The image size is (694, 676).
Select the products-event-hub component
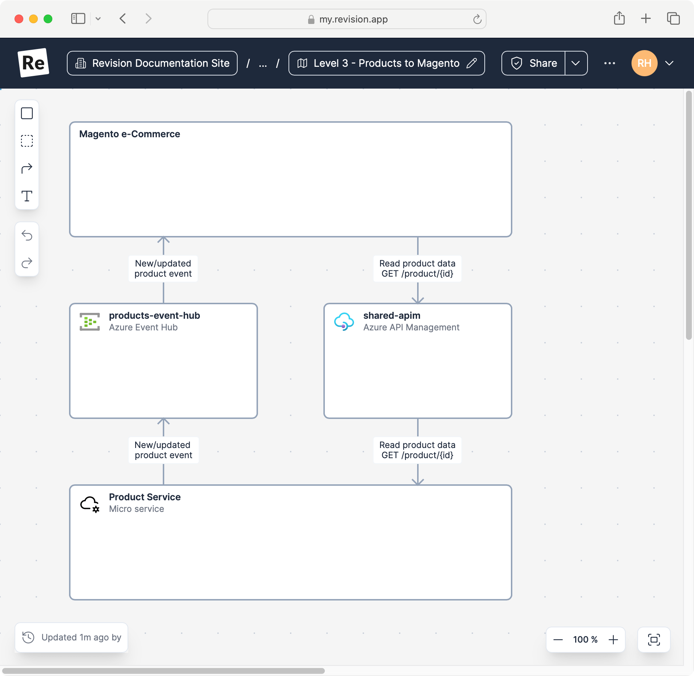coord(164,361)
